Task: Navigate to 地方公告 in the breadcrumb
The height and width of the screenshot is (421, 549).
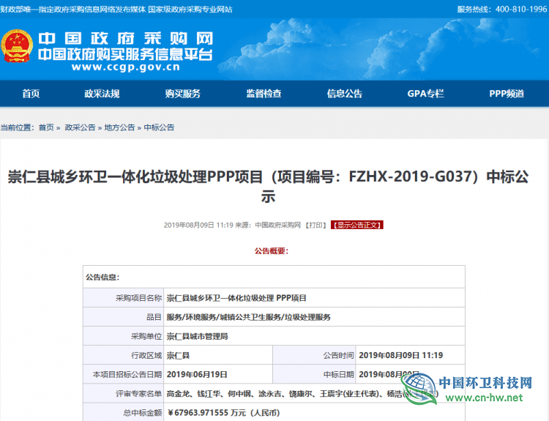Action: tap(119, 127)
